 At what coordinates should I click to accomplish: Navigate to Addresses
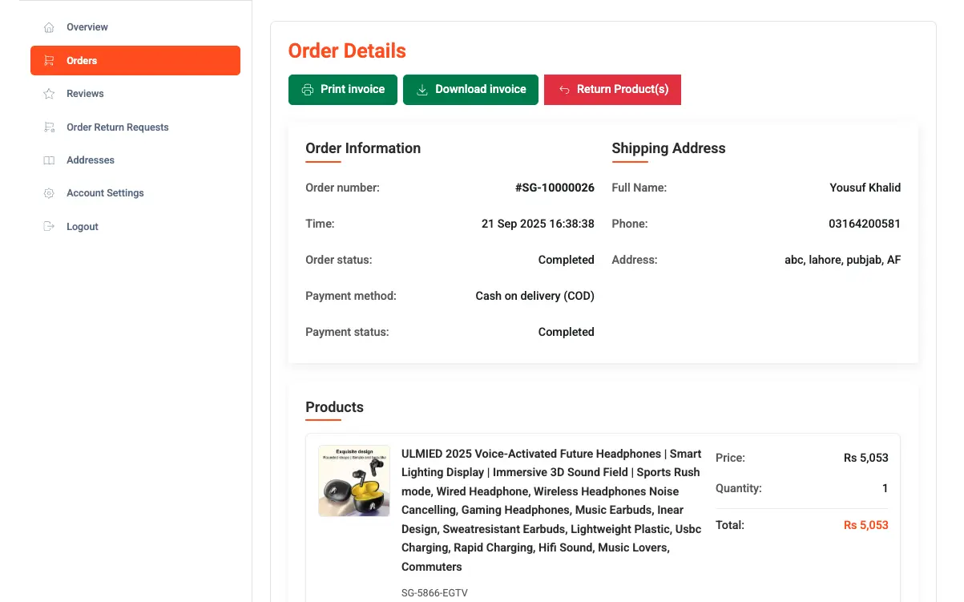coord(91,160)
